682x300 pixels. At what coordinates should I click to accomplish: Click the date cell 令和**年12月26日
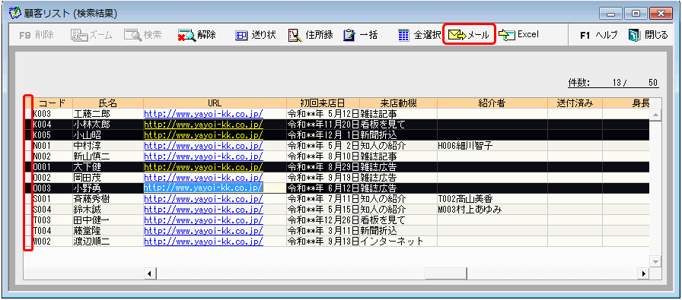323,220
